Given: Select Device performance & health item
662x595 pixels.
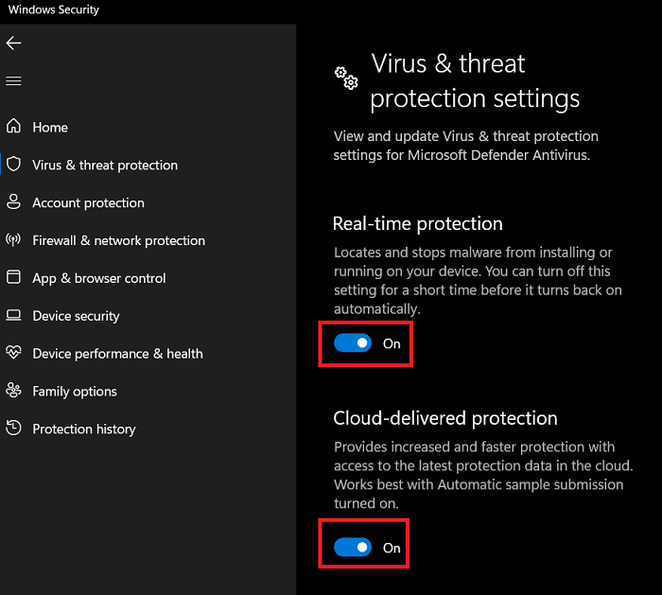Looking at the screenshot, I should click(117, 354).
